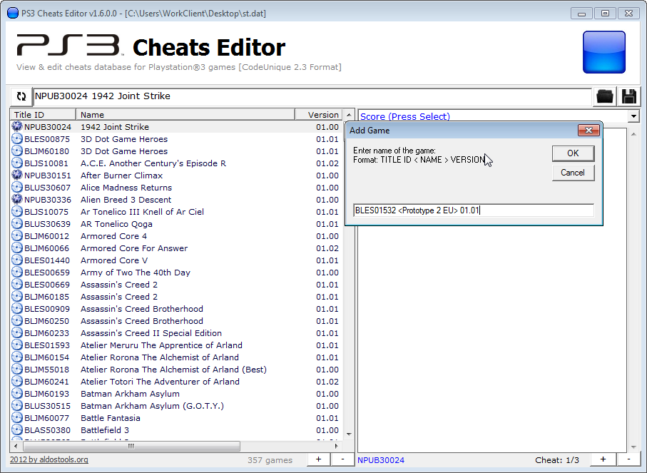Screen dimensions: 647x473
Task: Sort list by Name column header
Action: click(185, 115)
